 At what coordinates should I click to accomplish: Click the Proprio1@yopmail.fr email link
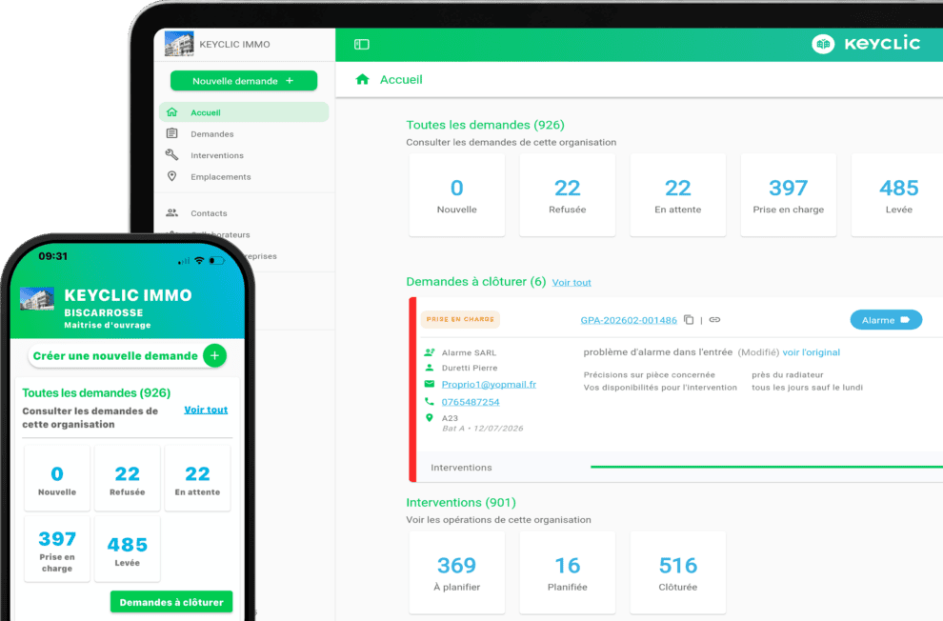(x=489, y=384)
